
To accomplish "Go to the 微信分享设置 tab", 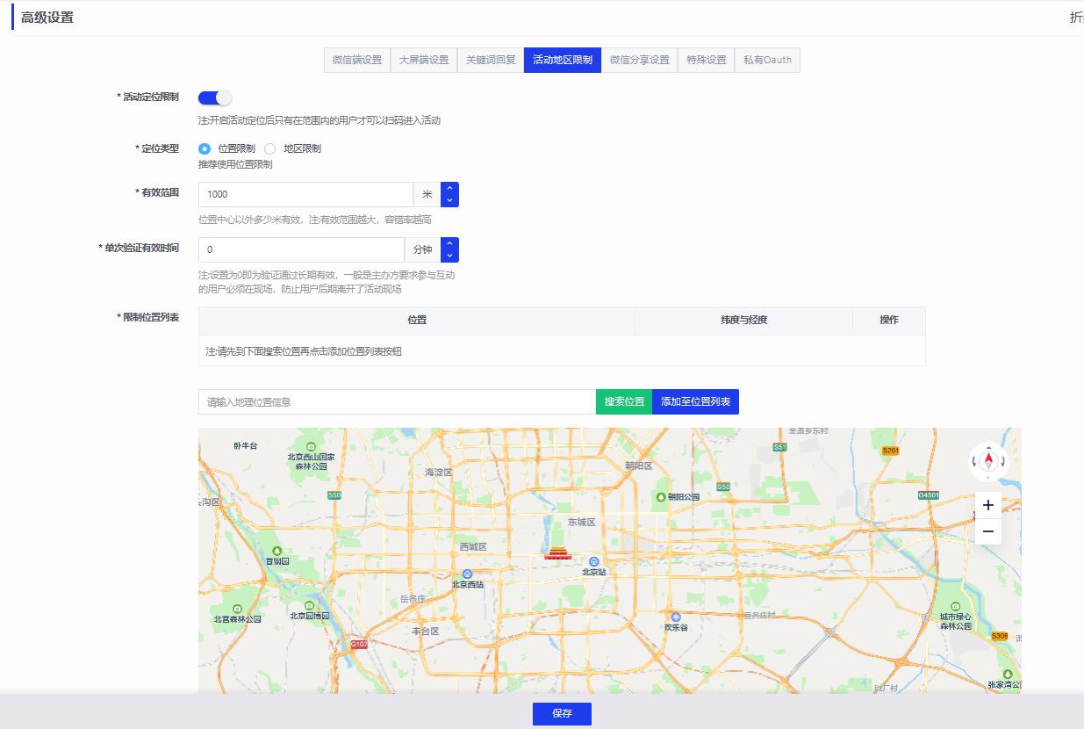I will click(x=639, y=60).
